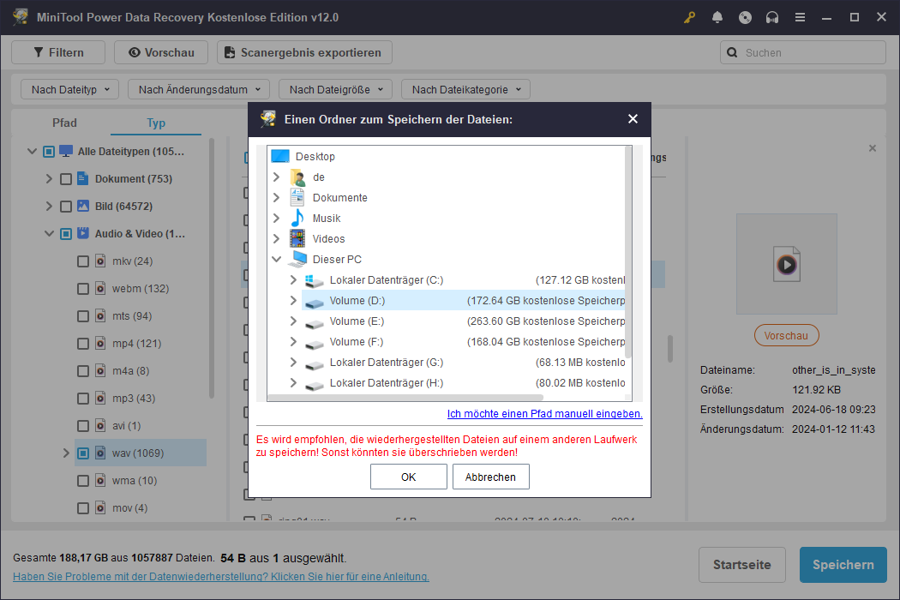
Task: Click the Dokumente folder icon
Action: coord(297,197)
